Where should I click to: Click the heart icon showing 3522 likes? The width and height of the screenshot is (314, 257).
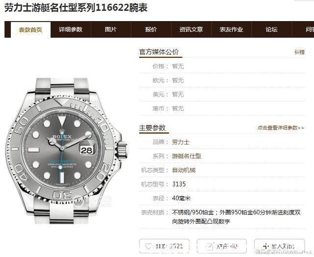148,246
